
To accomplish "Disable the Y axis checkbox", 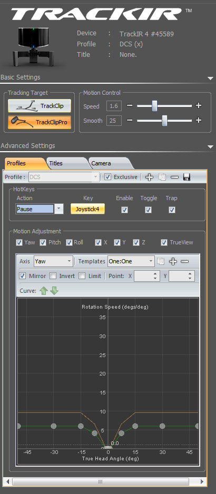I will (x=117, y=242).
